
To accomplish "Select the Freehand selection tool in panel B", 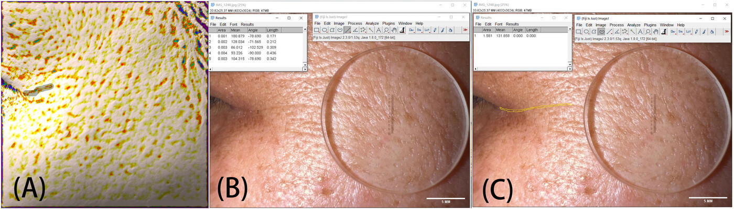I will 340,30.
